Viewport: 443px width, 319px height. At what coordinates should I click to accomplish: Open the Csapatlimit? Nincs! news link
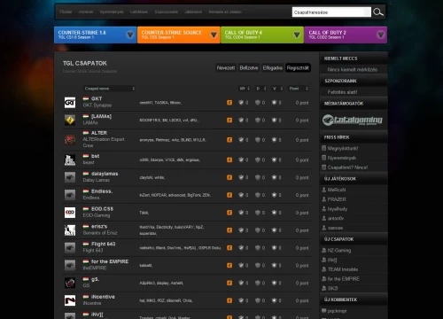click(347, 167)
